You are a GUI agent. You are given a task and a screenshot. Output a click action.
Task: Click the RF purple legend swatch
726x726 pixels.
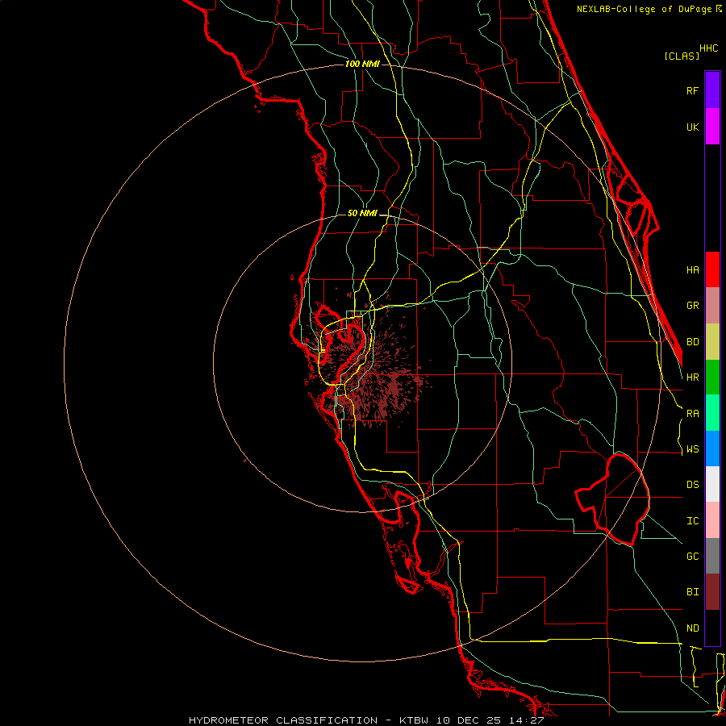[x=712, y=90]
